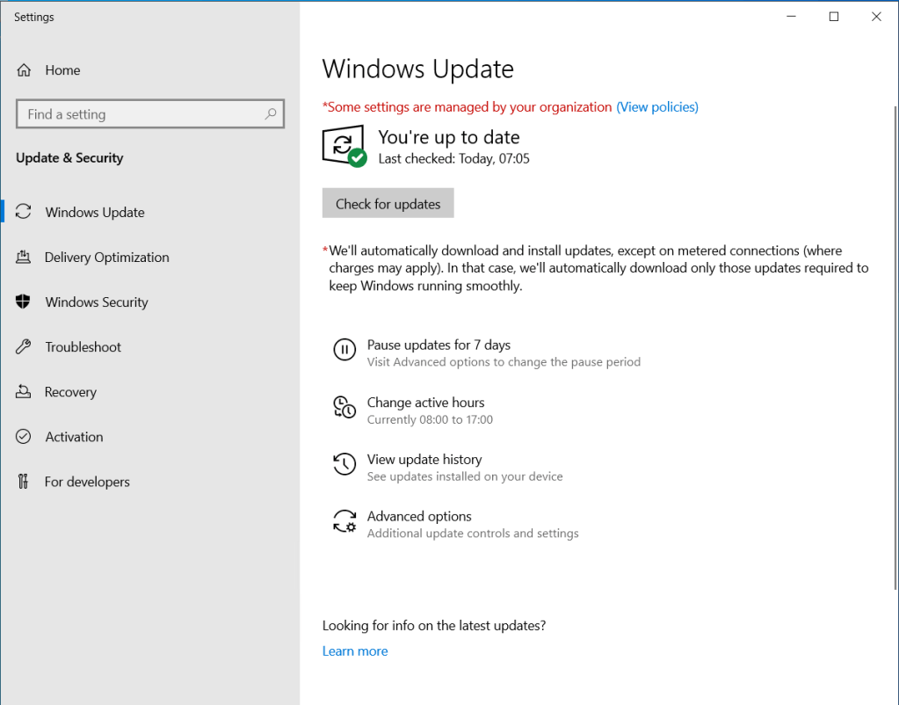Screen dimensions: 899x705
Task: Click the Activation checkmark circle icon
Action: [x=24, y=437]
